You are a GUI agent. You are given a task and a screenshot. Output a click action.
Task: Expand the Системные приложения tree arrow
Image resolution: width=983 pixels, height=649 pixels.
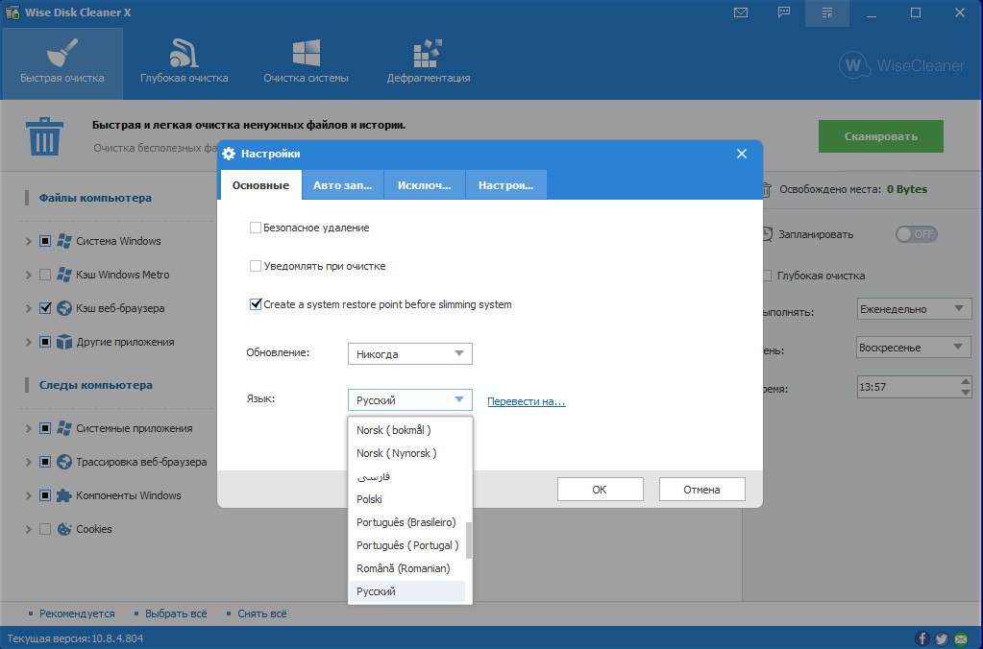point(28,428)
